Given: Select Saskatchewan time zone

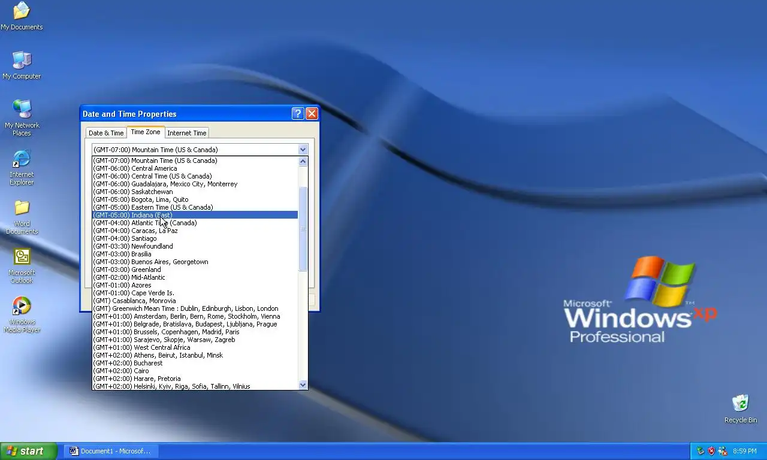Looking at the screenshot, I should coord(195,192).
